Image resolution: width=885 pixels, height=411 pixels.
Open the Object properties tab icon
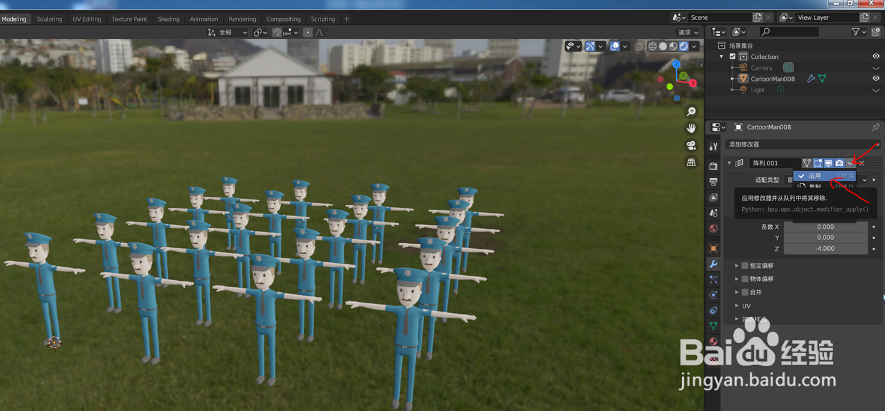coord(713,248)
